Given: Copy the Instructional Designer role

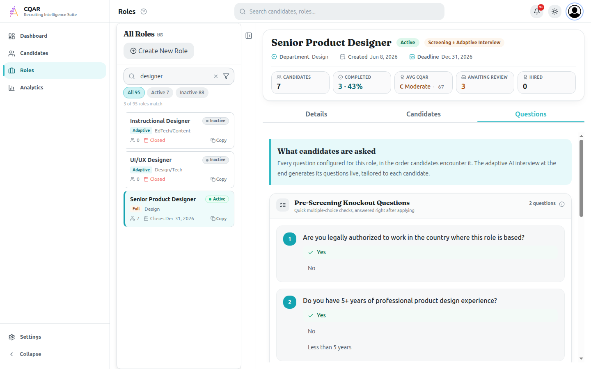Looking at the screenshot, I should click(219, 140).
